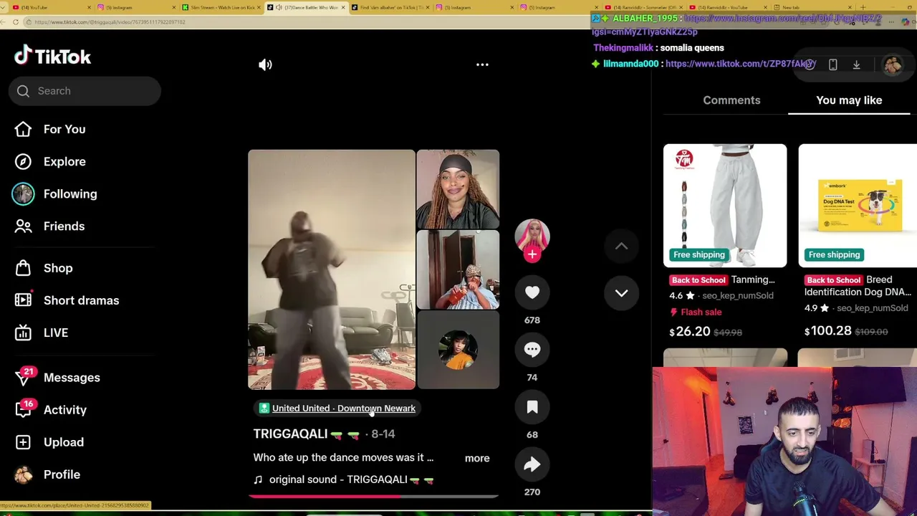Open Activity with 16 notifications badge

tap(64, 410)
